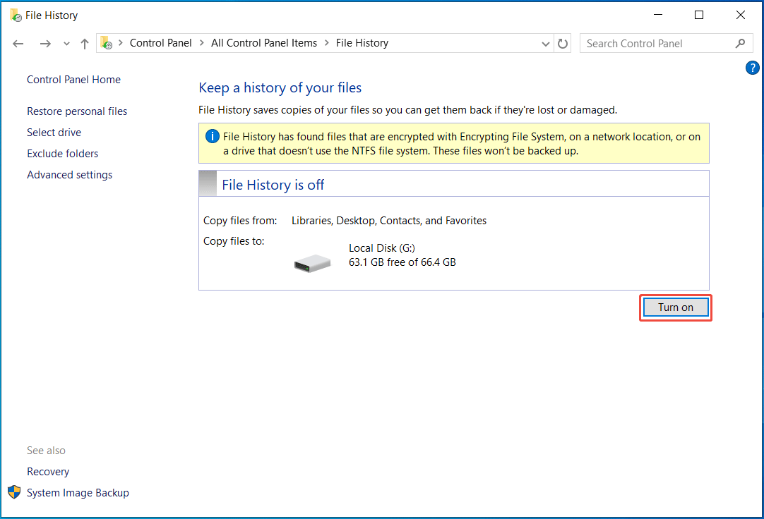
Task: Select File History in the breadcrumb path
Action: pyautogui.click(x=362, y=43)
